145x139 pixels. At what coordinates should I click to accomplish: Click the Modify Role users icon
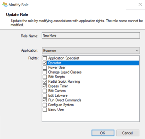5,4
